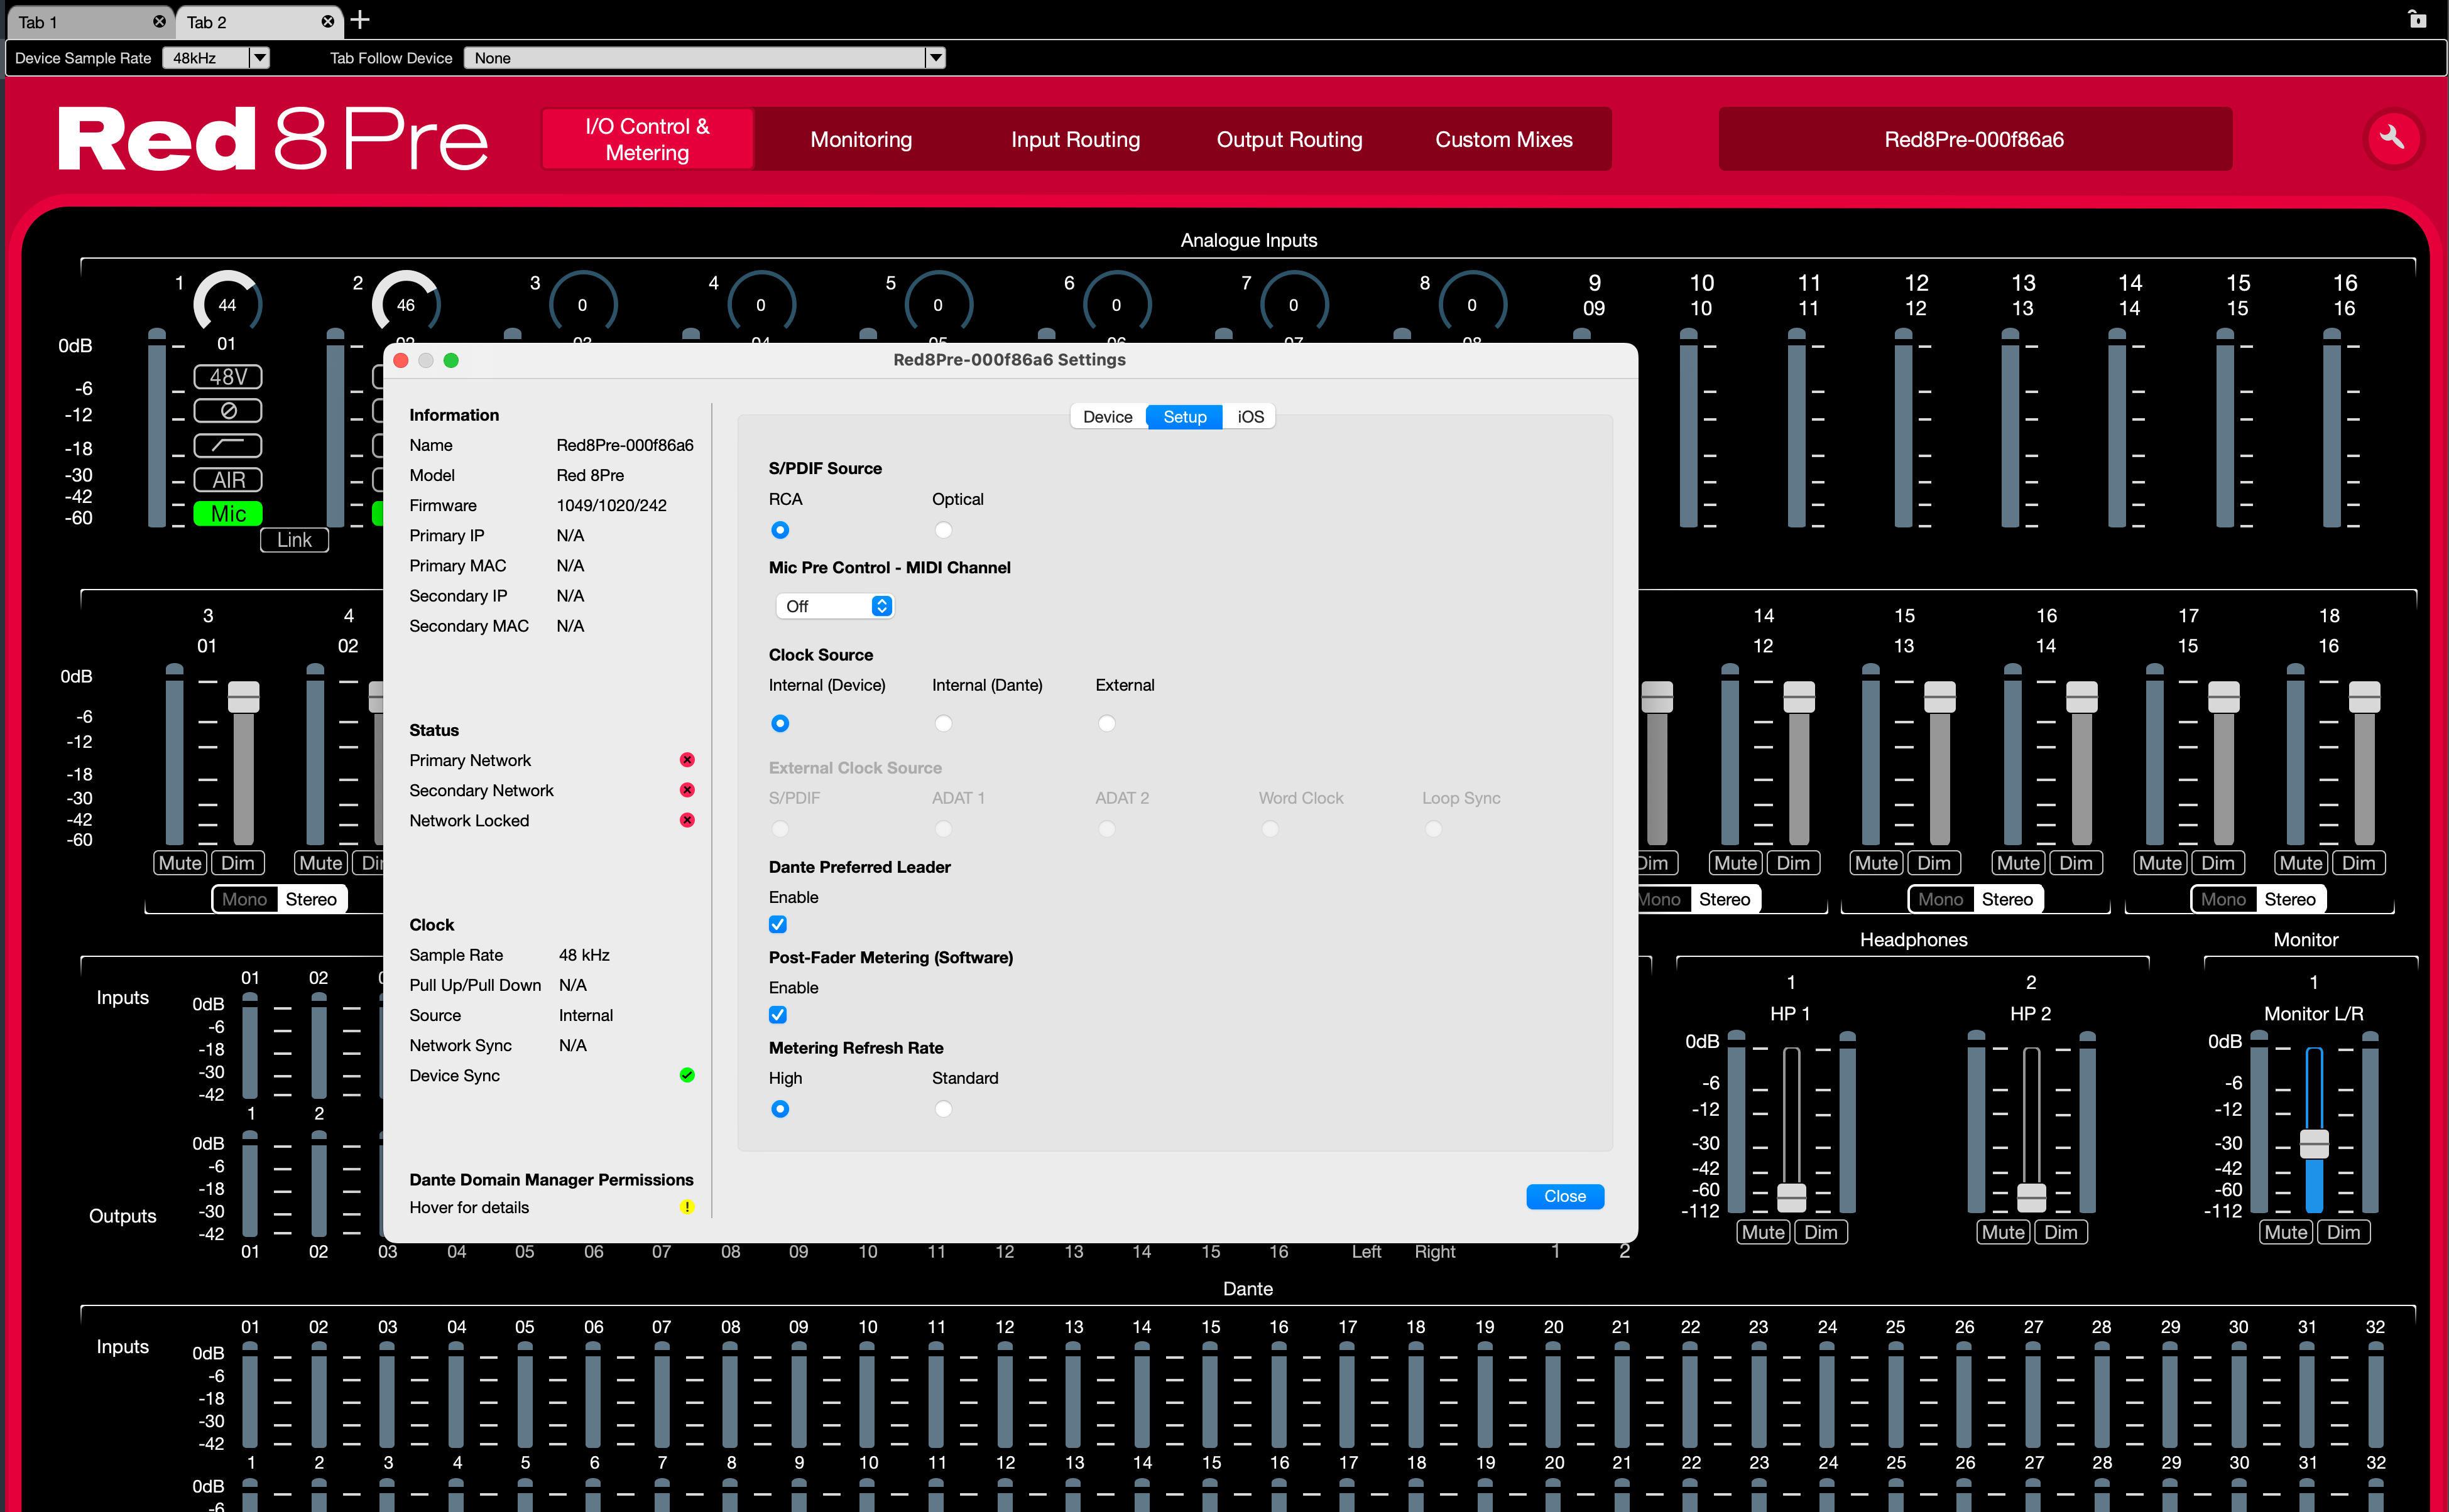Click Secondary Network red status indicator
Image resolution: width=2449 pixels, height=1512 pixels.
[x=687, y=790]
